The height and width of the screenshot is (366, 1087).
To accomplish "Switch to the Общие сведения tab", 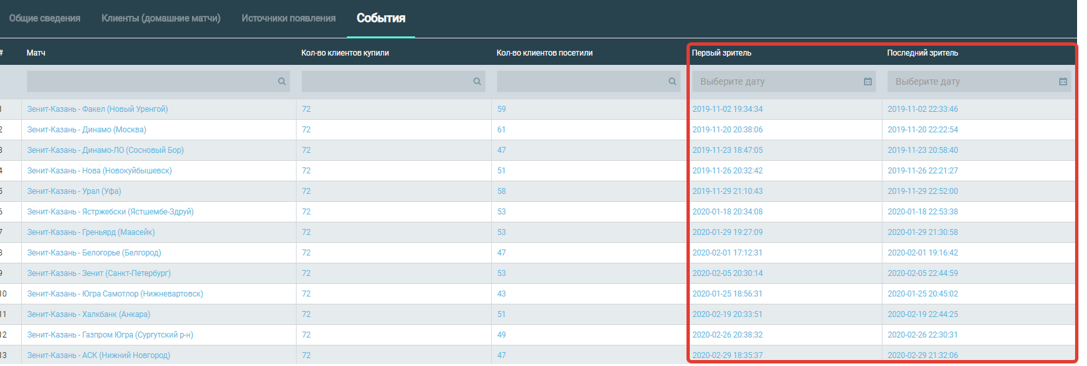I will click(44, 19).
